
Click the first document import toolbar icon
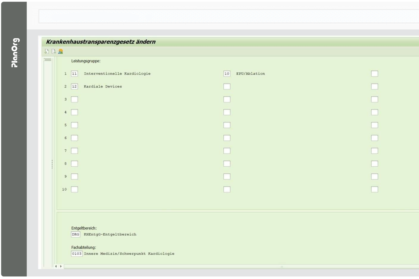point(47,51)
